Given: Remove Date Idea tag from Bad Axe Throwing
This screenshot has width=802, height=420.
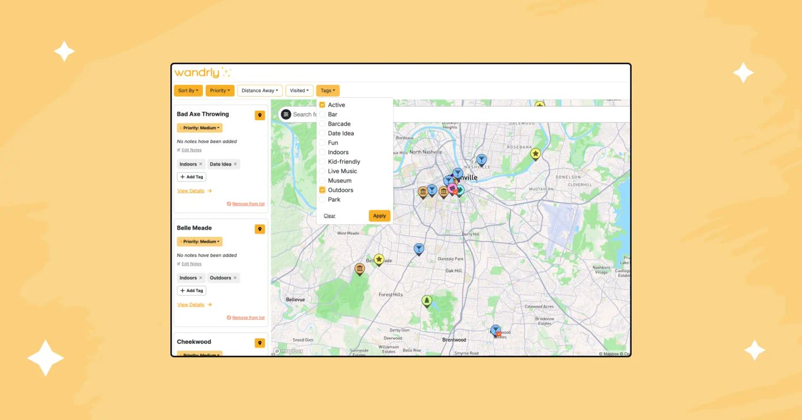Looking at the screenshot, I should tap(235, 164).
